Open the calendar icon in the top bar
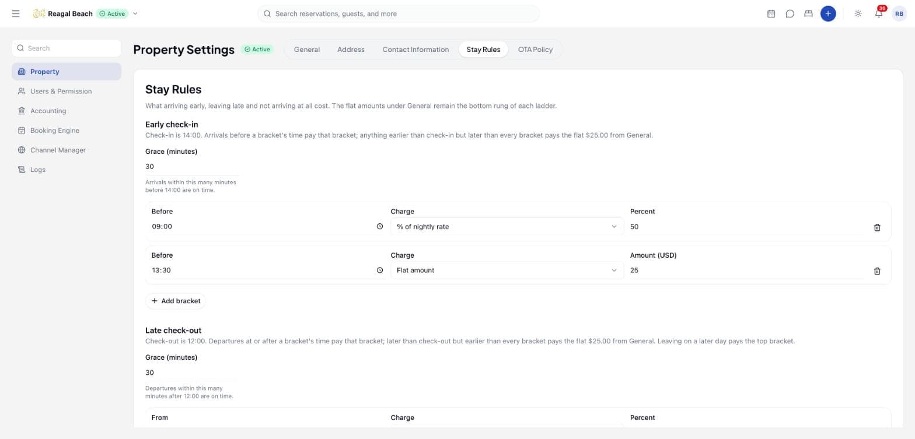The height and width of the screenshot is (439, 915). point(771,13)
